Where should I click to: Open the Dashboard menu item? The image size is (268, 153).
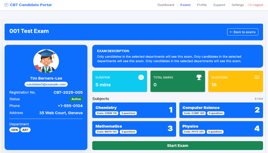click(165, 5)
